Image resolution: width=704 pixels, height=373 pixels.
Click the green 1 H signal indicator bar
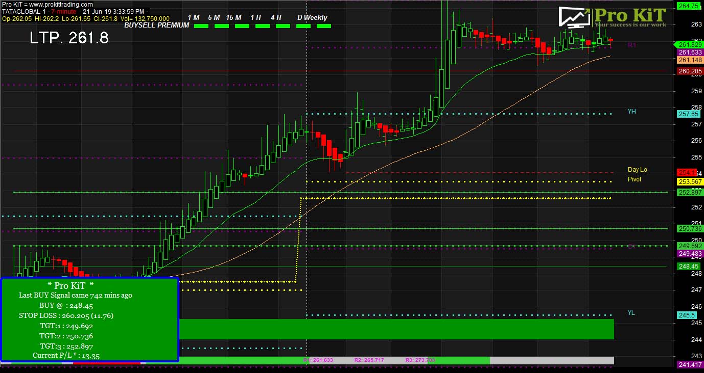[x=263, y=26]
